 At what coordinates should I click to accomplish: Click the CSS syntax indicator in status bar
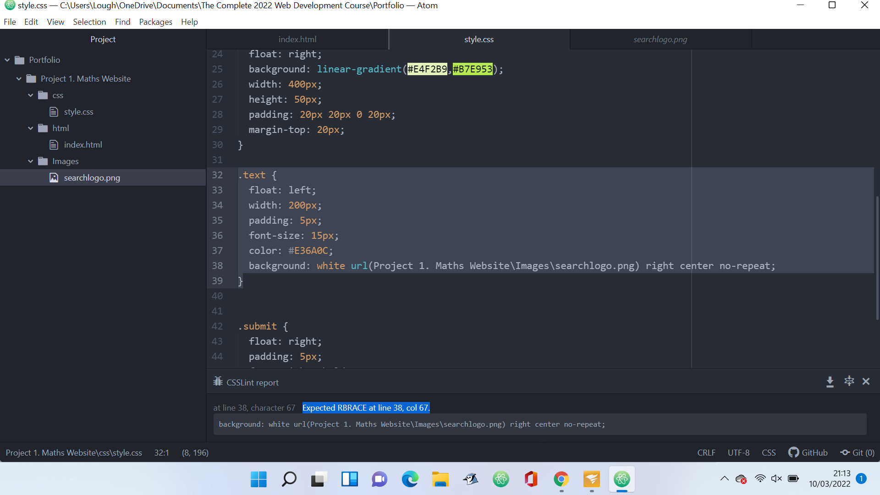click(768, 452)
